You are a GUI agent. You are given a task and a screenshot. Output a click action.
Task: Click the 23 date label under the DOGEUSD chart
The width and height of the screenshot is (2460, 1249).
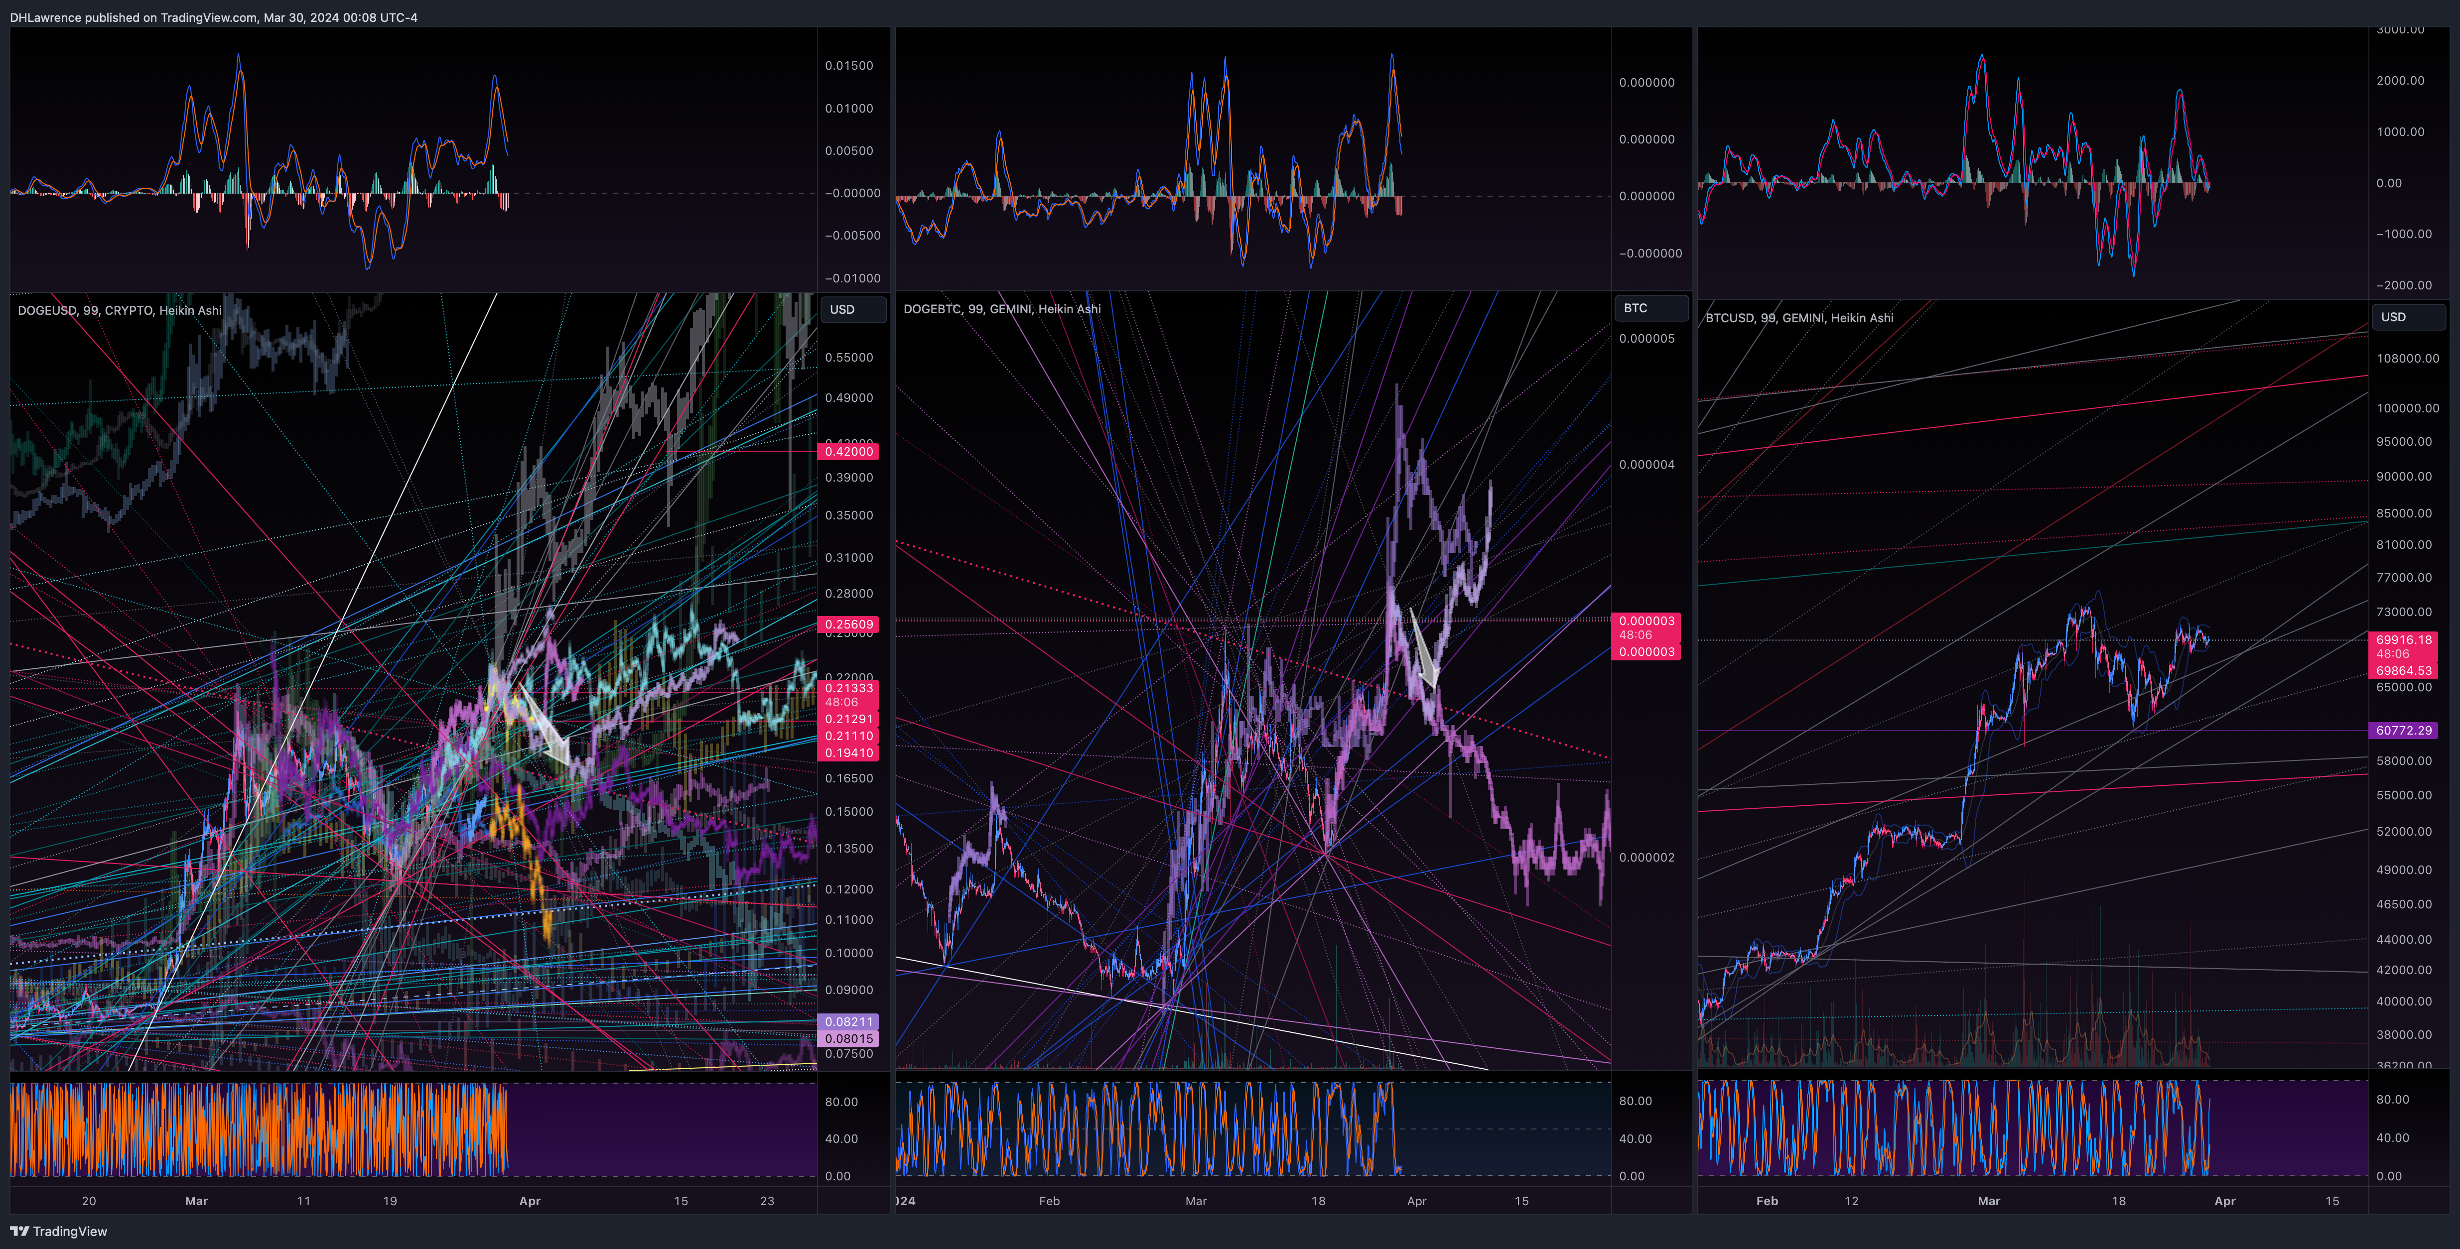767,1201
